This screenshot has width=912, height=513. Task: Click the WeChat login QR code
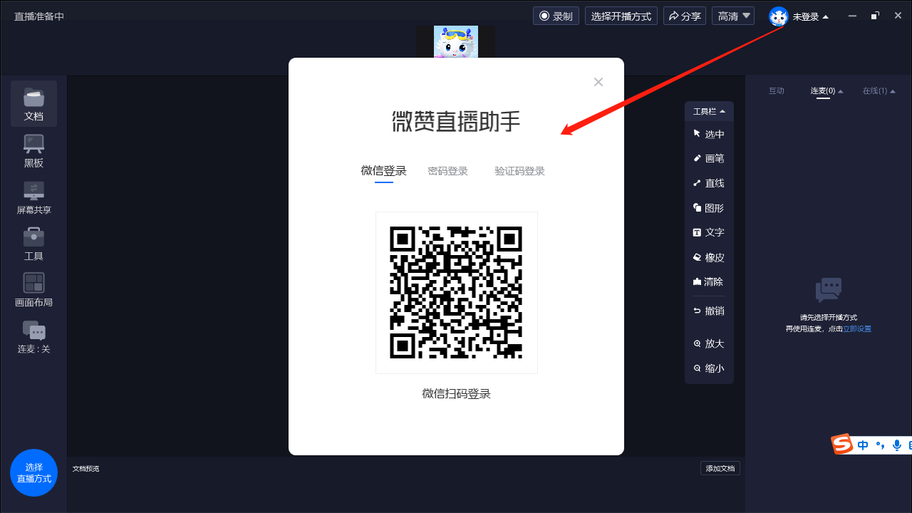pos(457,293)
